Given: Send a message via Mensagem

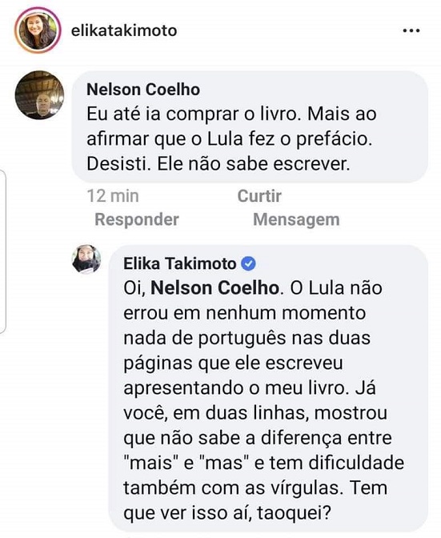Looking at the screenshot, I should coord(296,219).
